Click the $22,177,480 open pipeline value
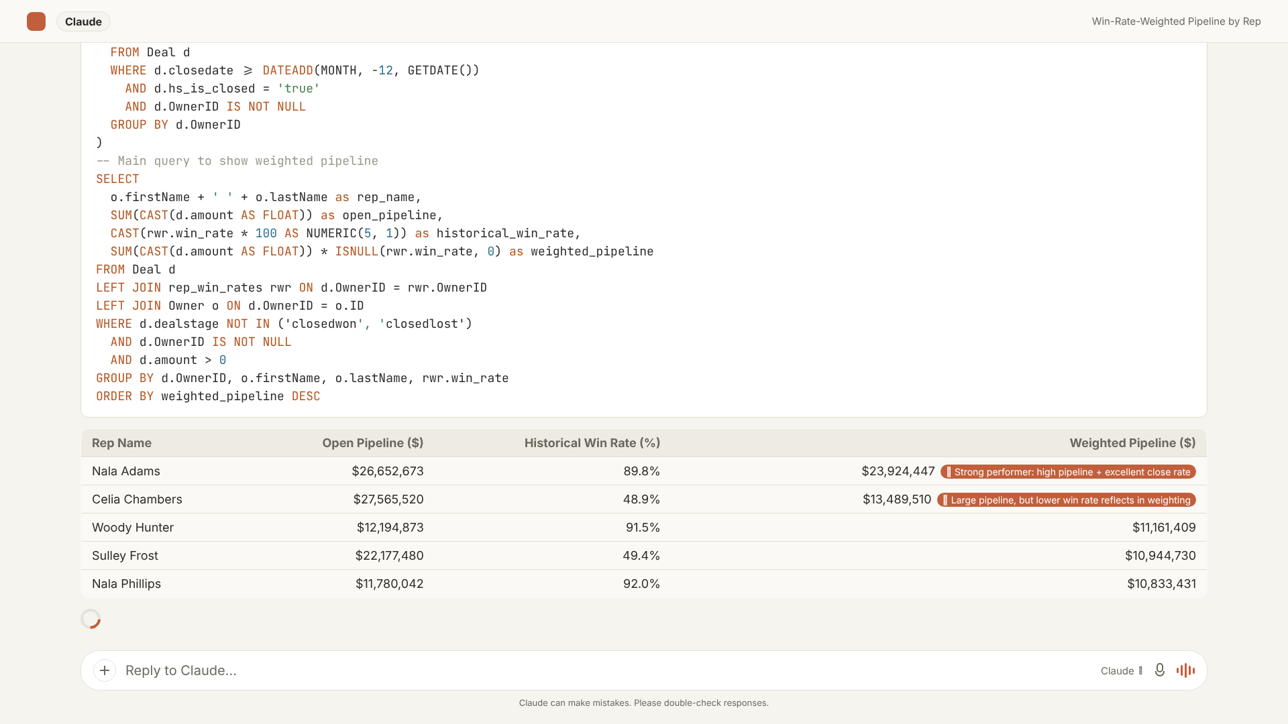This screenshot has height=724, width=1288. click(x=390, y=556)
